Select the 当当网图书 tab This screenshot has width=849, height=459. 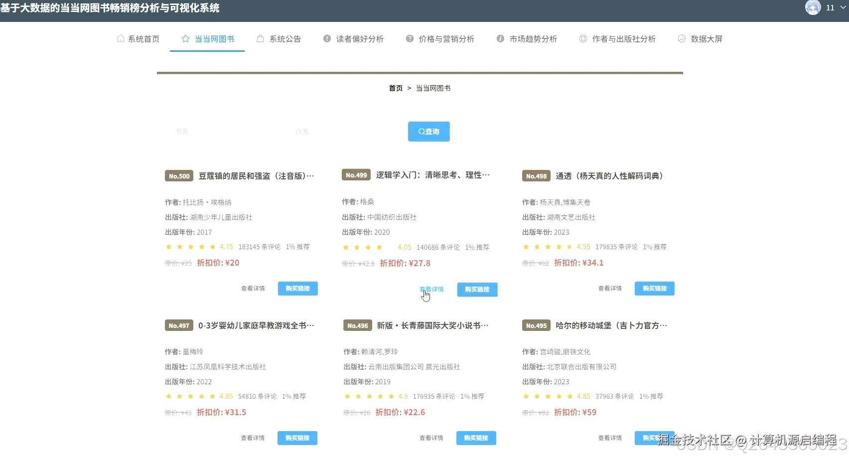point(207,39)
